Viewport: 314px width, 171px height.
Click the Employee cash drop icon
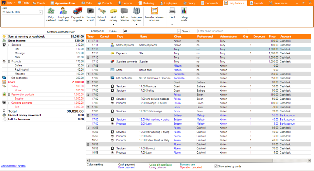pos(63,11)
